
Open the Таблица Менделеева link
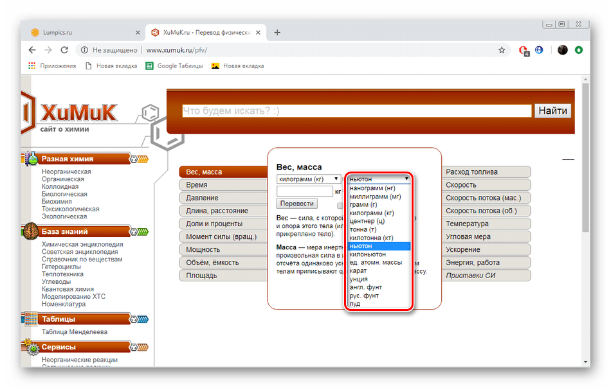pyautogui.click(x=75, y=332)
